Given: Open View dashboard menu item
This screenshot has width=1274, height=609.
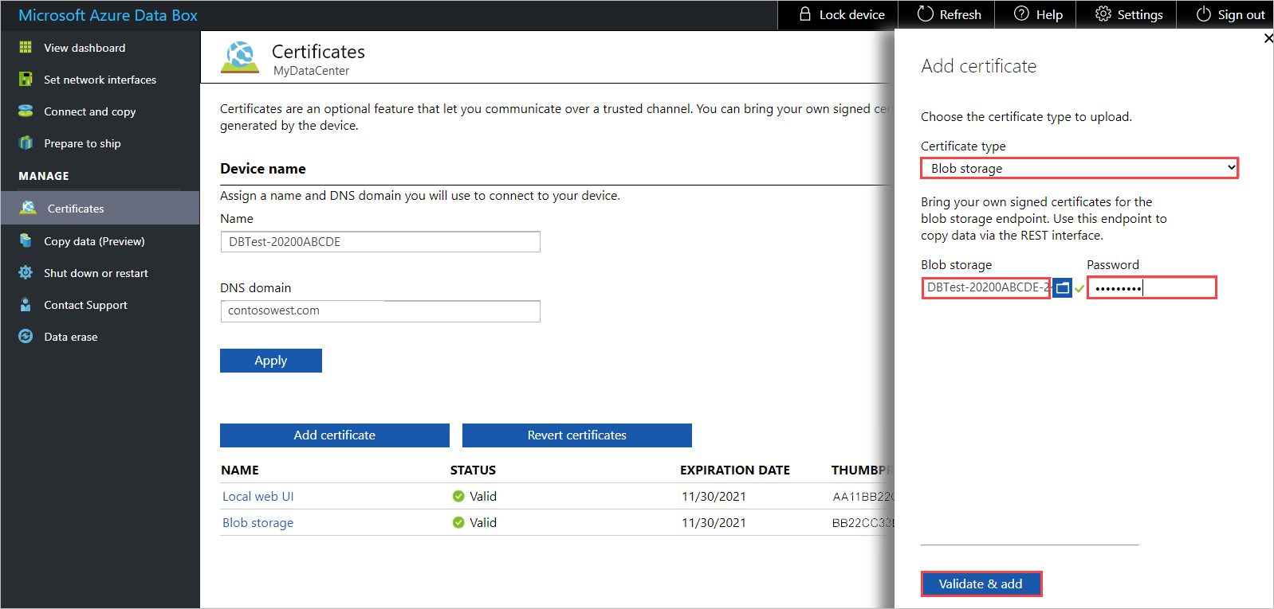Looking at the screenshot, I should pos(85,48).
